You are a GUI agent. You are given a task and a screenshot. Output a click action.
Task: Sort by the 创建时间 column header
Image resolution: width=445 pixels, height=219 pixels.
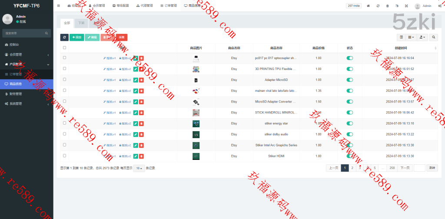point(401,48)
